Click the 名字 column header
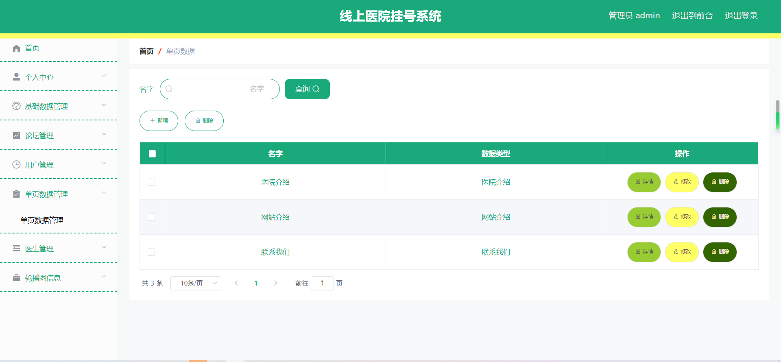 tap(275, 154)
